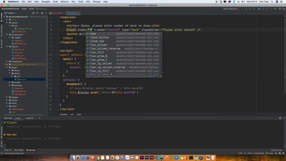Viewport: 286px width, 161px height.
Task: Open Finder from the Dock
Action: click(x=73, y=157)
